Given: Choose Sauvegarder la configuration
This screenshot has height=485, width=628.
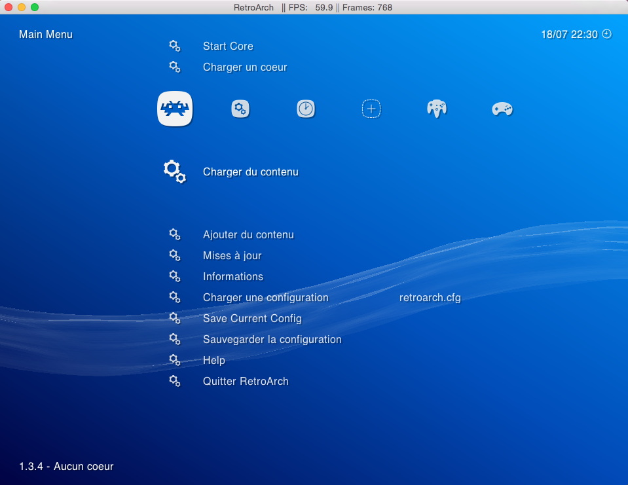Looking at the screenshot, I should pyautogui.click(x=272, y=339).
